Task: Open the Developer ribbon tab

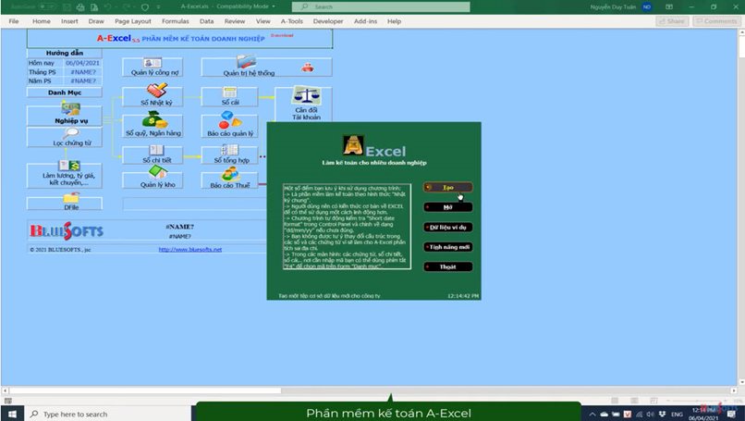Action: (x=328, y=21)
